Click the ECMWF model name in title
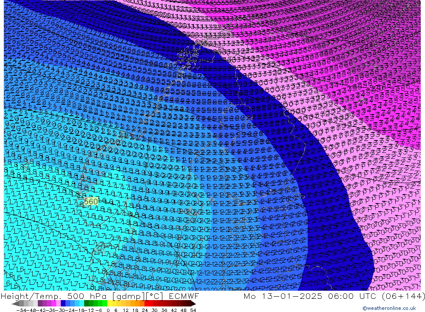This screenshot has height=312, width=425. 184,296
